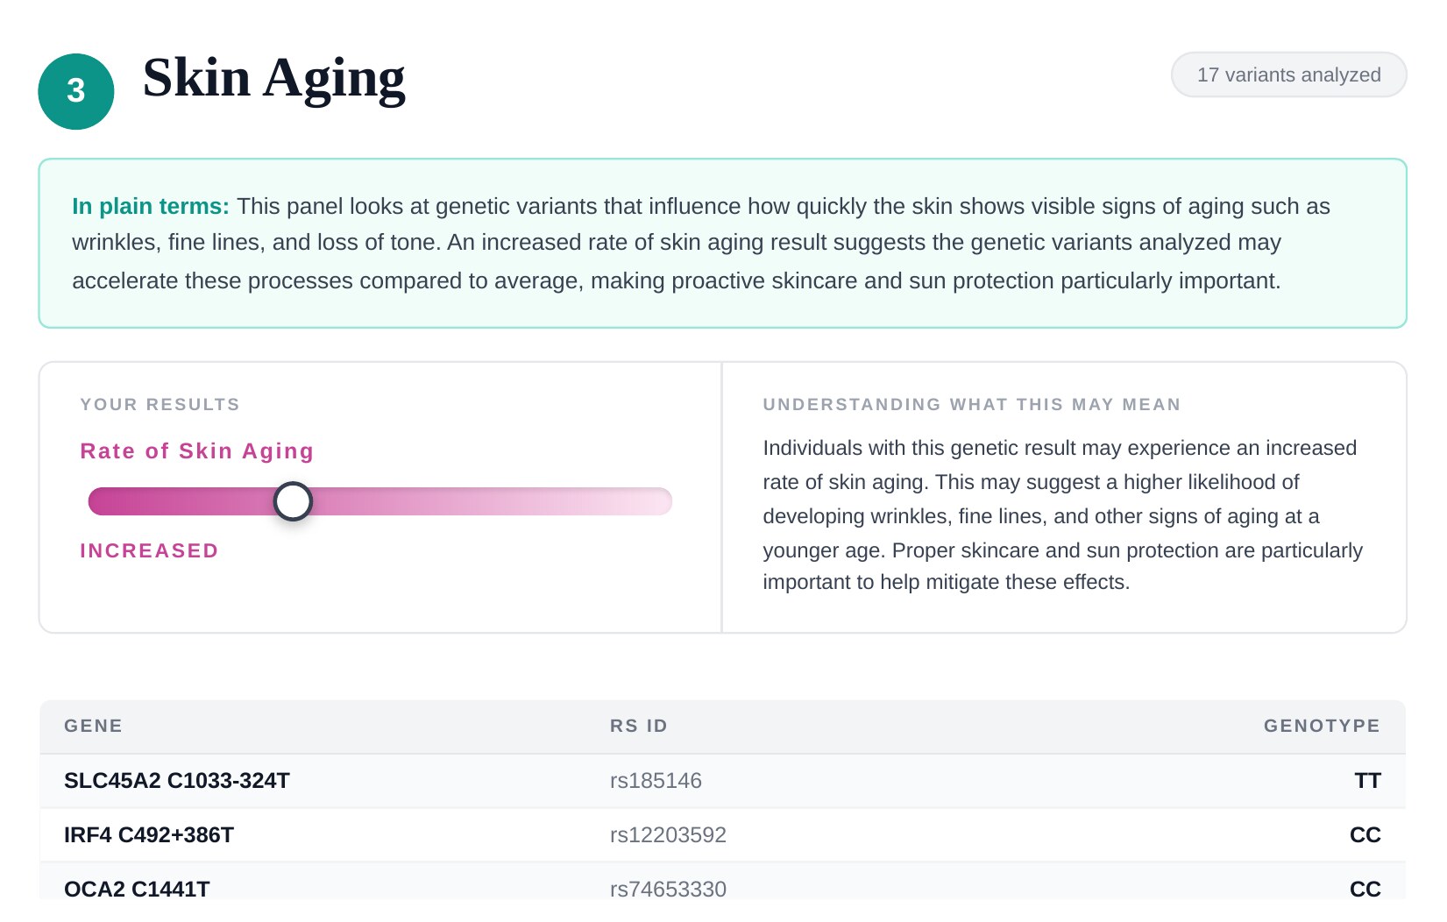Screen dimensions: 1447x922
Task: Click the "In plain terms:" label
Action: [151, 206]
